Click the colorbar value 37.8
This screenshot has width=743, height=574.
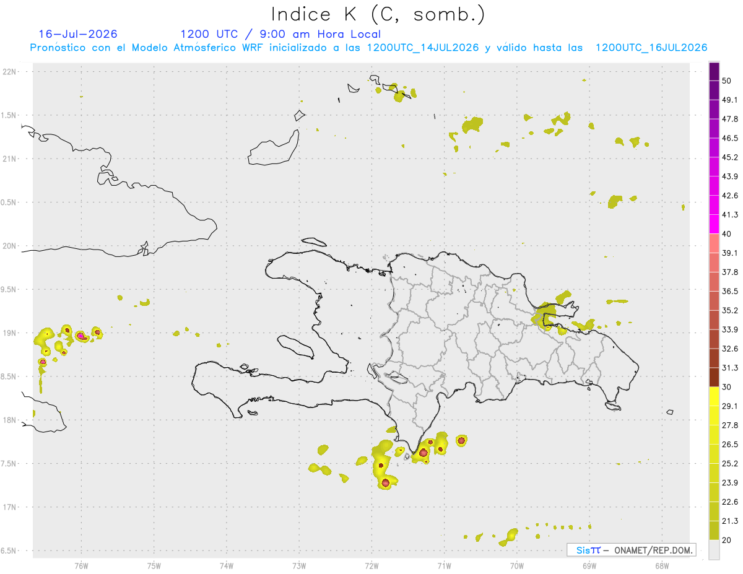click(x=730, y=272)
